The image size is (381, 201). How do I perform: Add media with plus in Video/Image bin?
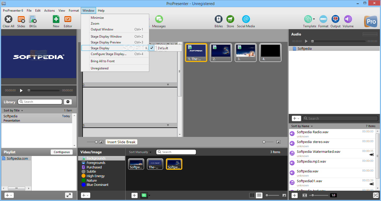pos(134,195)
